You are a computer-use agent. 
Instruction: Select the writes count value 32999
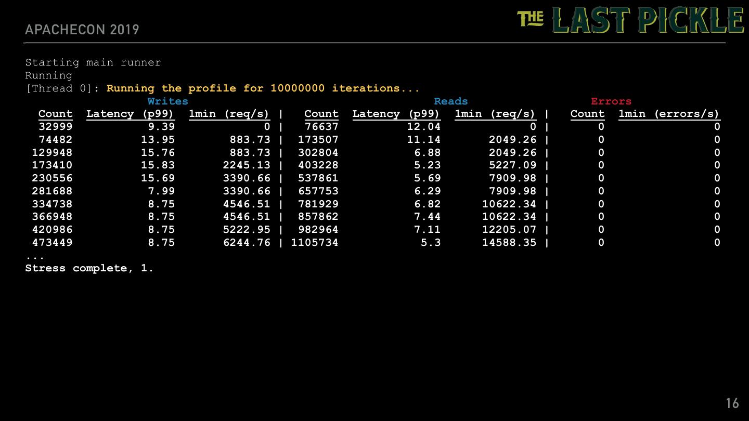point(56,126)
